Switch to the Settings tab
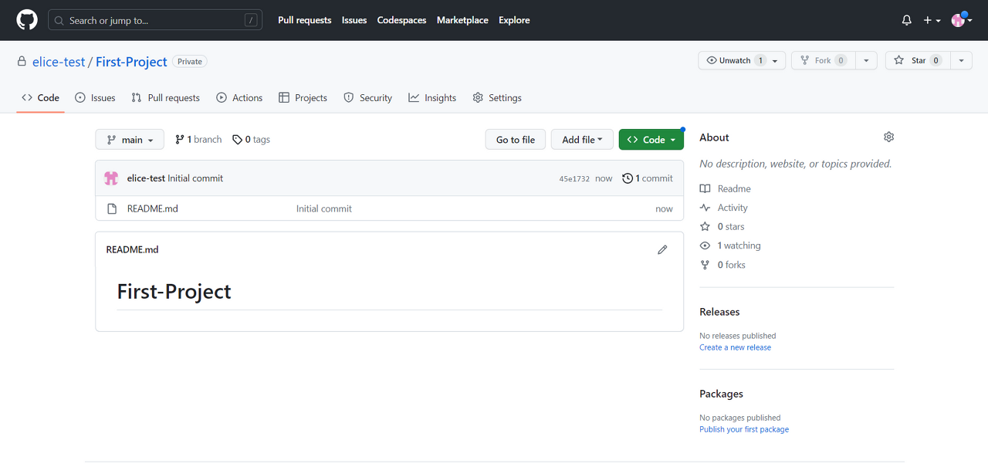 (x=497, y=98)
